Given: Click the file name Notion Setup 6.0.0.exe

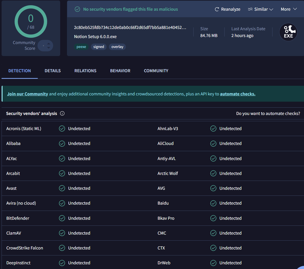Looking at the screenshot, I should click(x=95, y=37).
